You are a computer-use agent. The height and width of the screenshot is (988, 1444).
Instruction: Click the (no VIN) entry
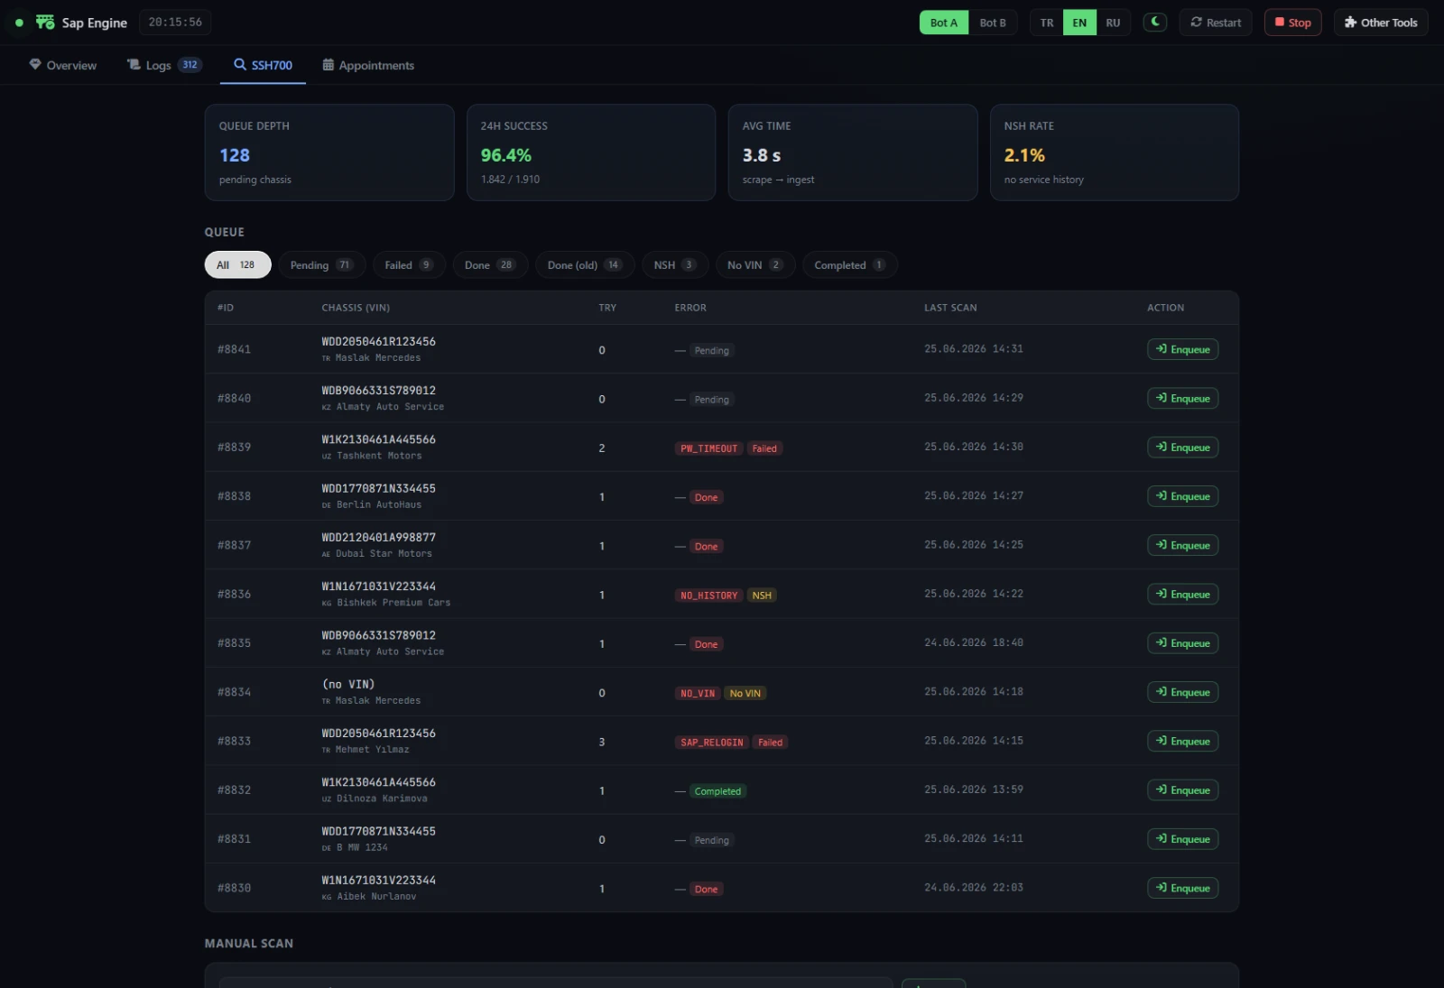point(348,684)
